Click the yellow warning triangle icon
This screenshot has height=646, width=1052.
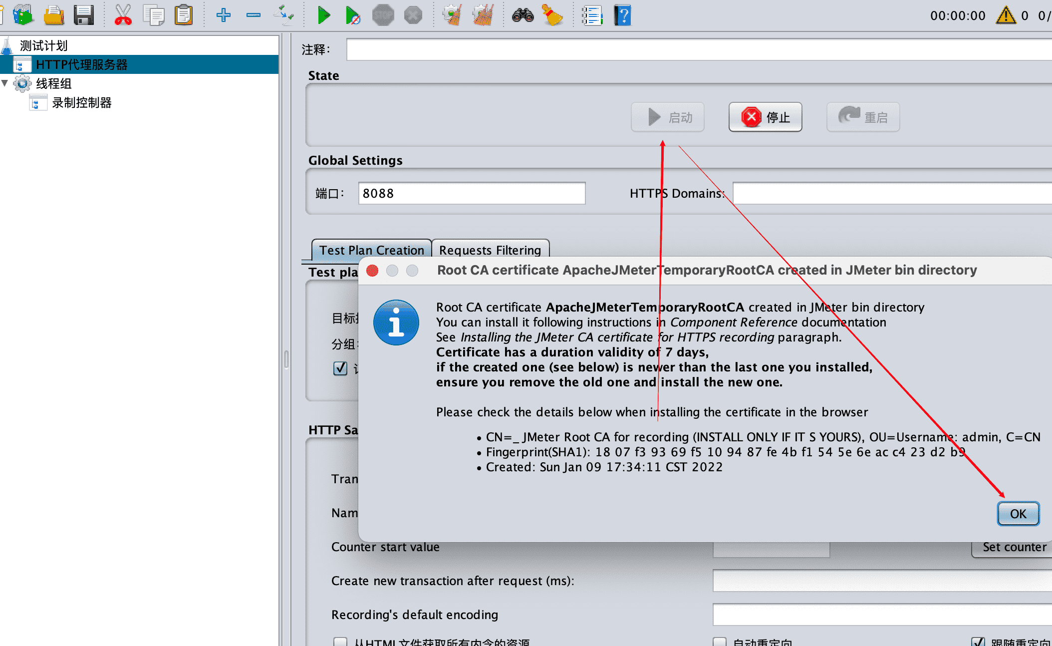tap(1006, 15)
